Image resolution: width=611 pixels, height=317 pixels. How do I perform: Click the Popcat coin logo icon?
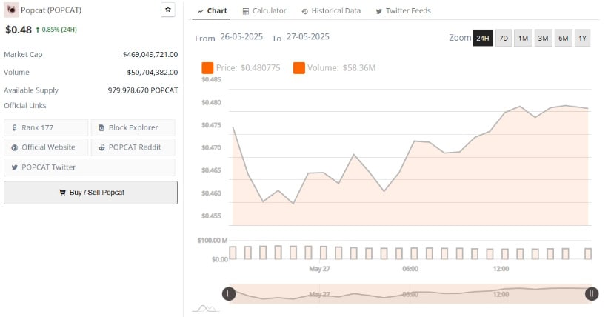(x=11, y=10)
